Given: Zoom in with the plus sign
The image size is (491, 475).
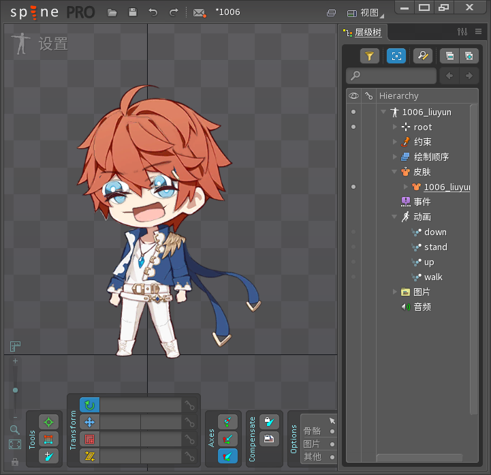Looking at the screenshot, I should point(15,361).
